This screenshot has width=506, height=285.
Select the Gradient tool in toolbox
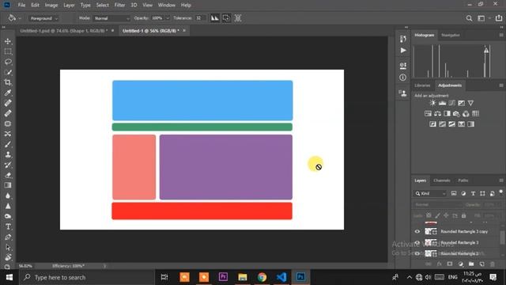point(8,185)
